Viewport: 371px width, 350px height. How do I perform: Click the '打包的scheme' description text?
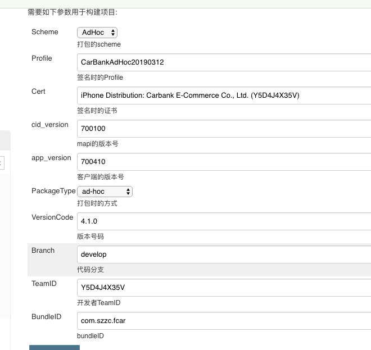(x=99, y=44)
